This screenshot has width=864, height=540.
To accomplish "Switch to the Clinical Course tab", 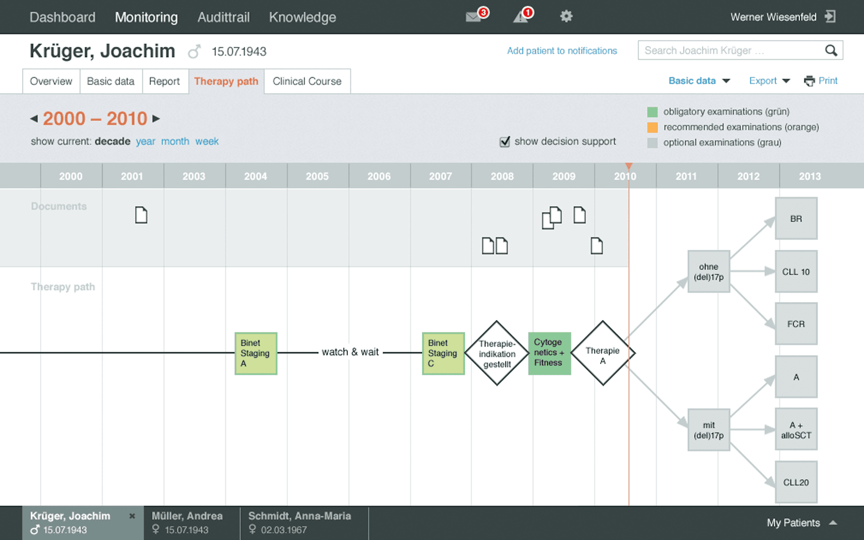I will click(307, 81).
